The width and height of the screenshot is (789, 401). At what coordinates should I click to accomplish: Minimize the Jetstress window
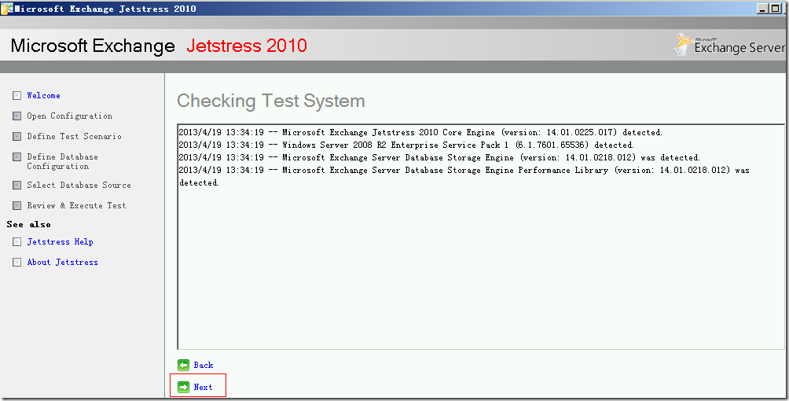point(763,9)
